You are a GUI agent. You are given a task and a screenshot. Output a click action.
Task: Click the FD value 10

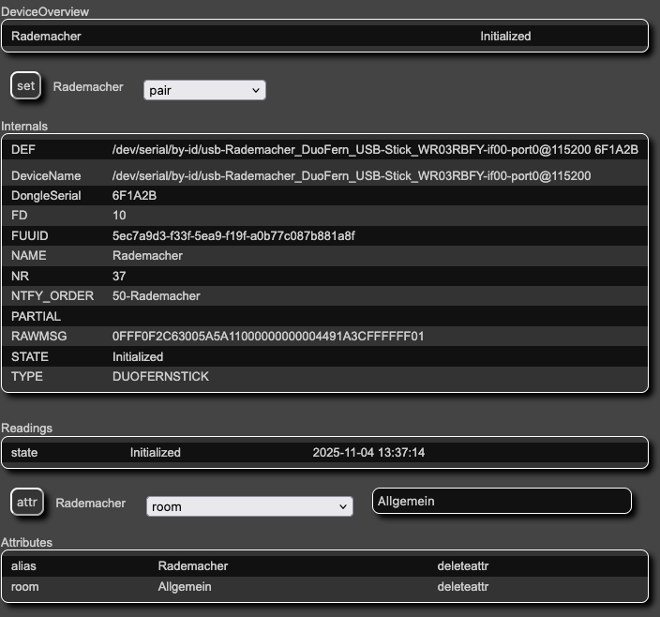click(x=119, y=216)
